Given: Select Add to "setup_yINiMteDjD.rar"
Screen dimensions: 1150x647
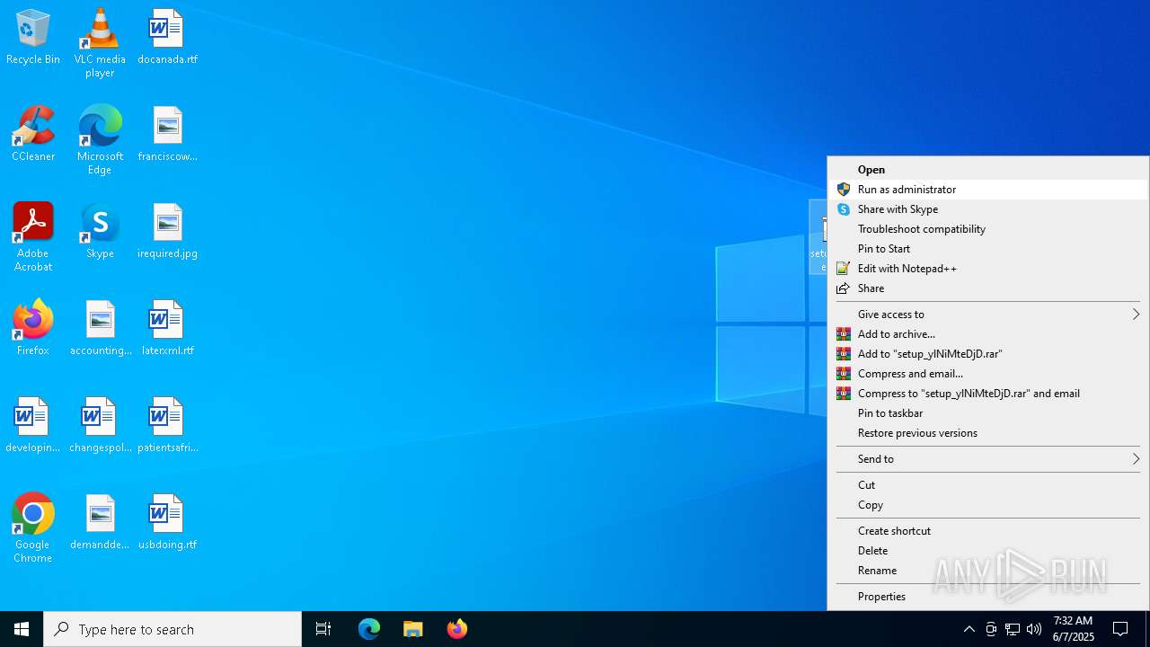Looking at the screenshot, I should coord(988,354).
